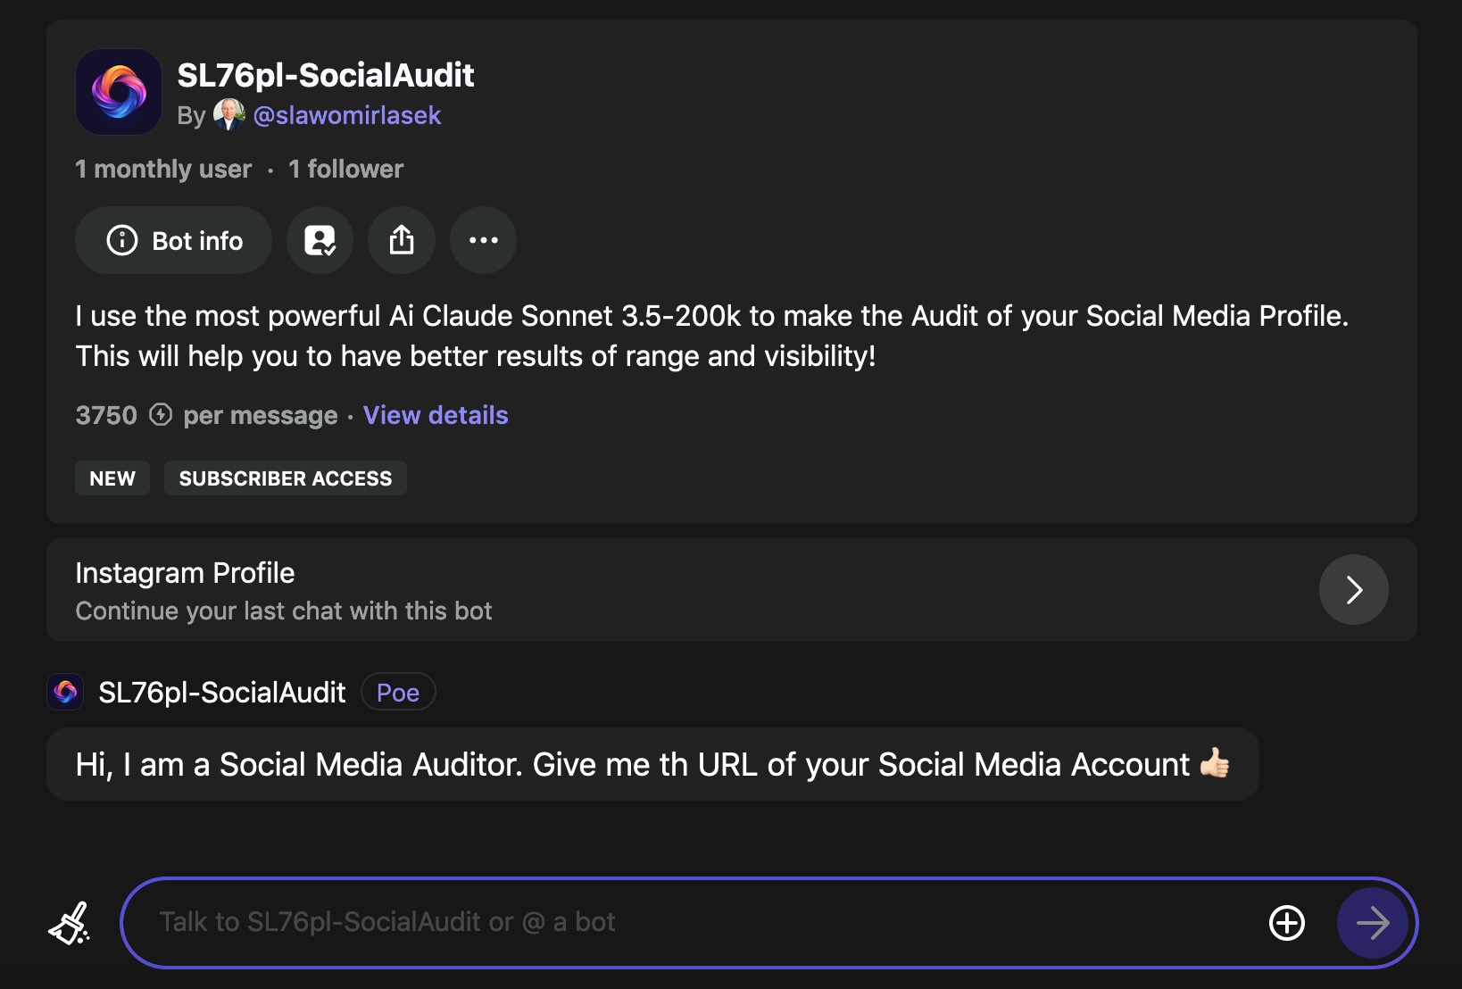
Task: Click the small bot icon beside message name
Action: (x=65, y=692)
